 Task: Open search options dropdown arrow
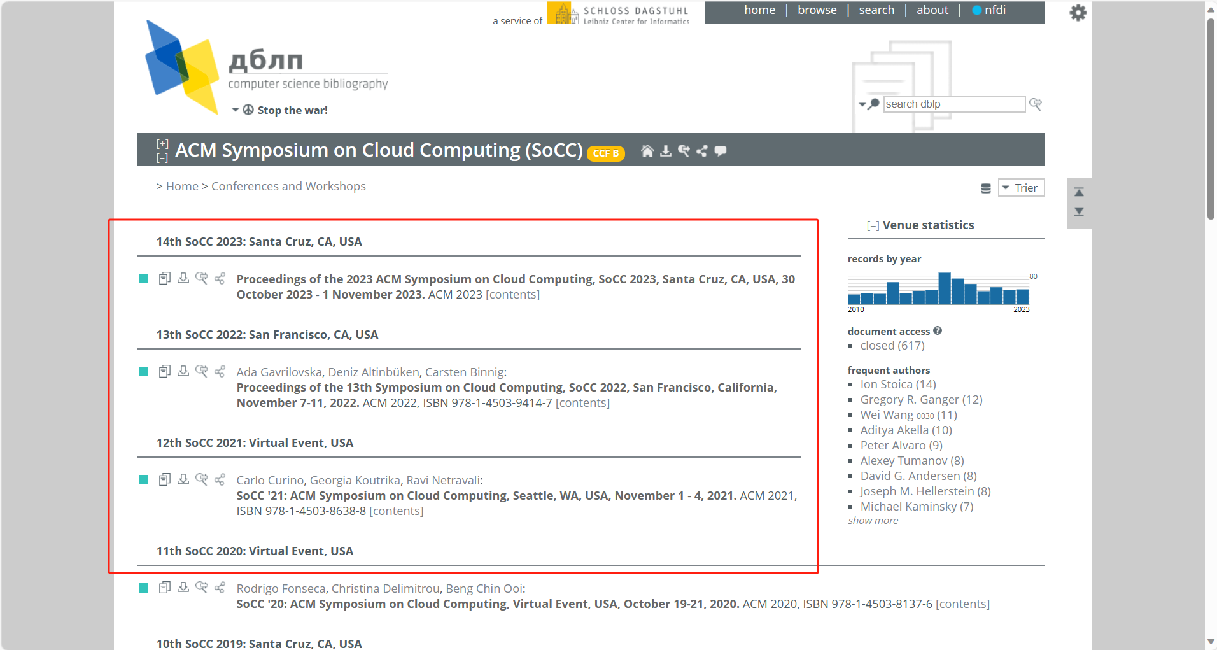pyautogui.click(x=862, y=104)
